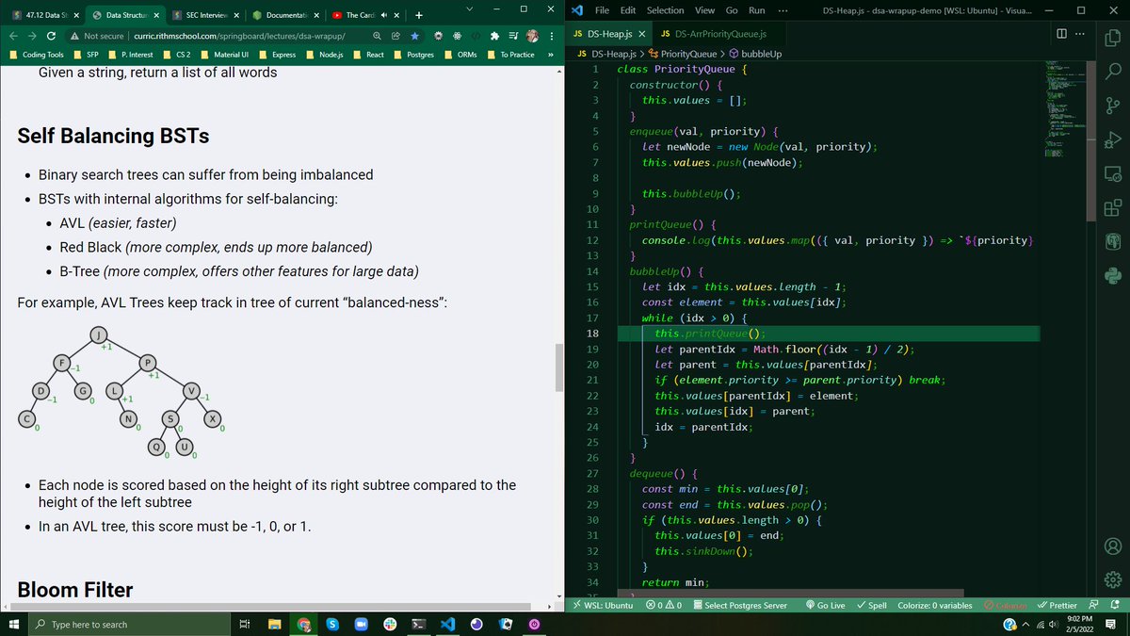The width and height of the screenshot is (1130, 636).
Task: Open the VS Code Accounts icon
Action: (x=1112, y=546)
